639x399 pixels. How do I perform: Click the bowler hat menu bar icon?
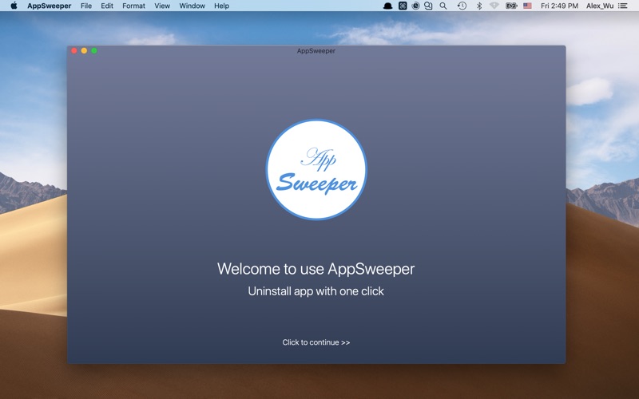point(387,6)
